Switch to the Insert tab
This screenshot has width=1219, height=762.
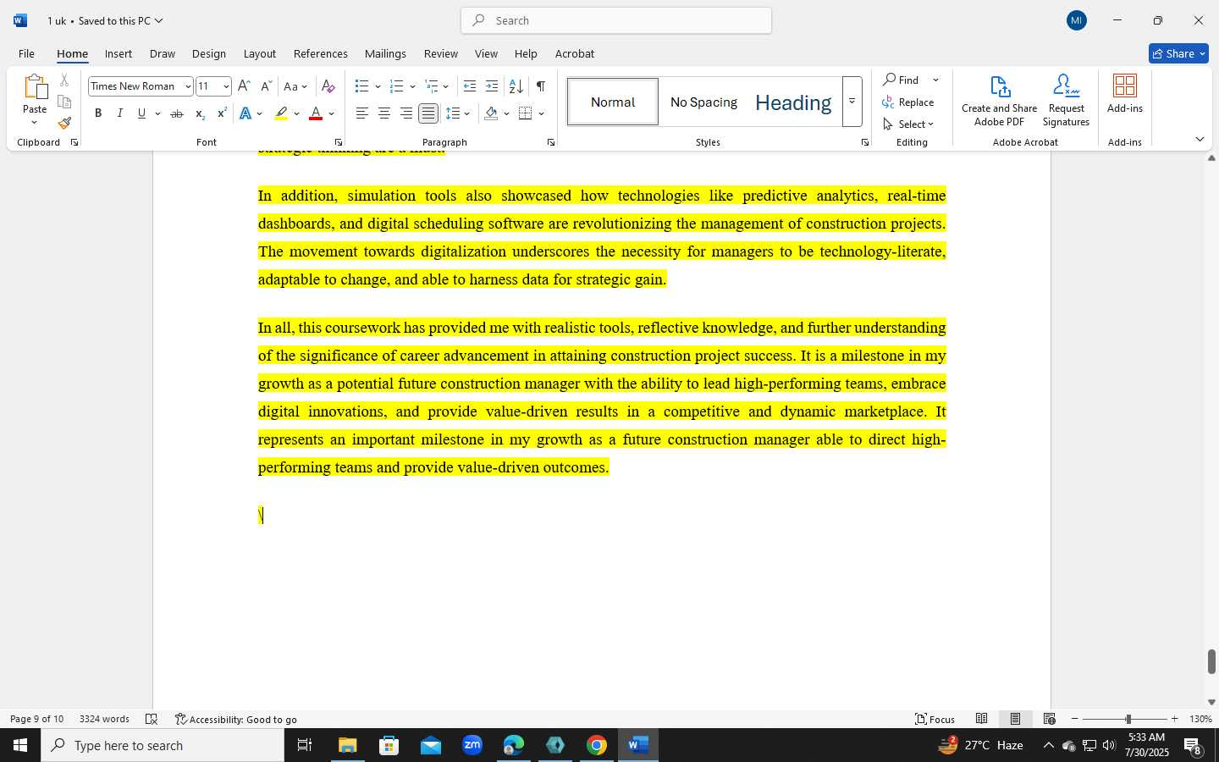pyautogui.click(x=119, y=53)
